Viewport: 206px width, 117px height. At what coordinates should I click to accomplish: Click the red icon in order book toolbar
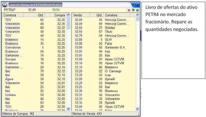[129, 10]
